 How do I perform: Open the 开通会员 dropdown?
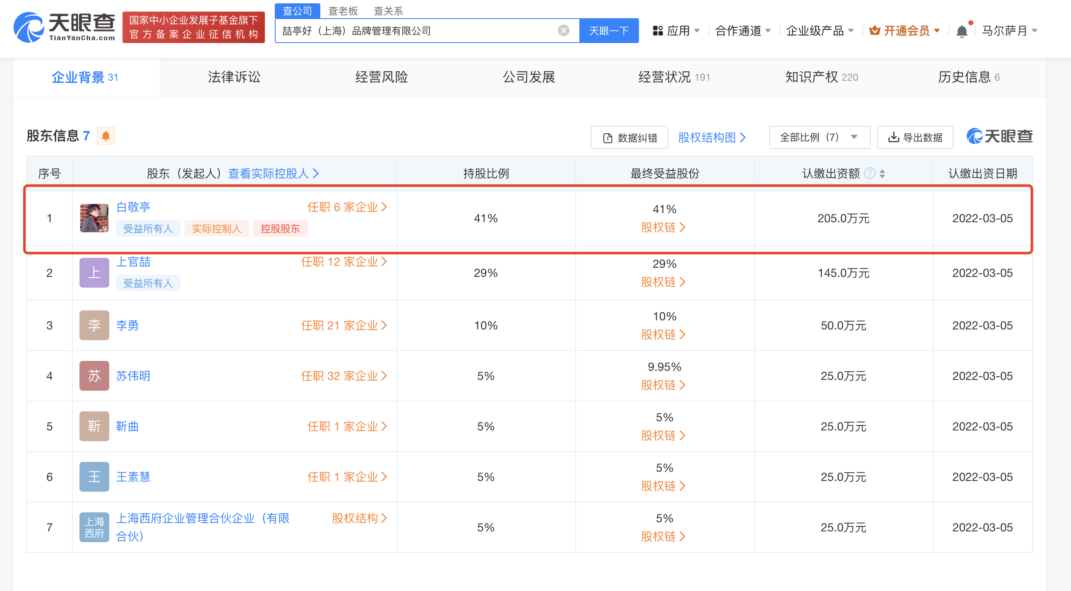tap(905, 31)
